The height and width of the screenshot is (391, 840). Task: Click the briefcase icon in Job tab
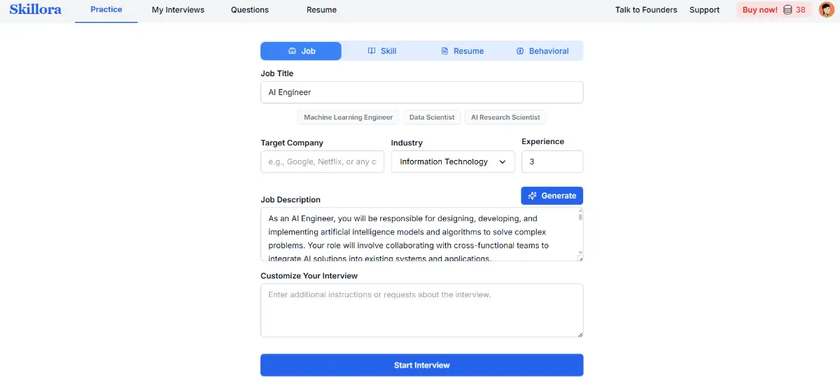(x=292, y=51)
